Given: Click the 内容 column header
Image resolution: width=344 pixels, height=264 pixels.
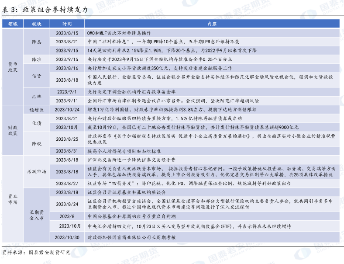Looking at the screenshot, I should 212,24.
